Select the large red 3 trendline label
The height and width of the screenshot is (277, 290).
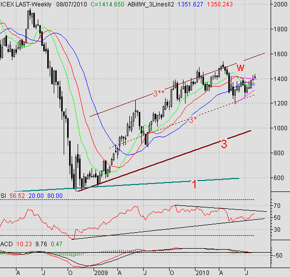pos(224,144)
